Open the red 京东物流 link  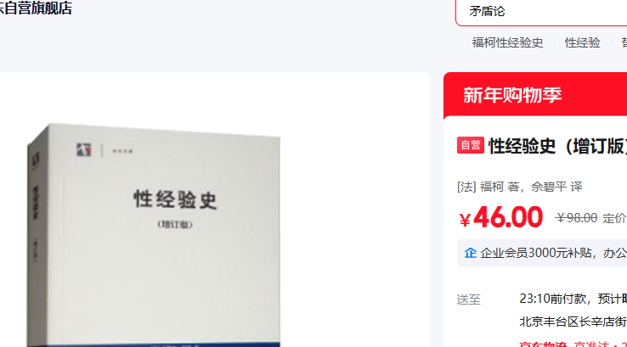point(543,344)
